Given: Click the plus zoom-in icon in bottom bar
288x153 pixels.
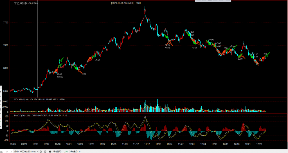Looking at the screenshot, I should 45,151.
